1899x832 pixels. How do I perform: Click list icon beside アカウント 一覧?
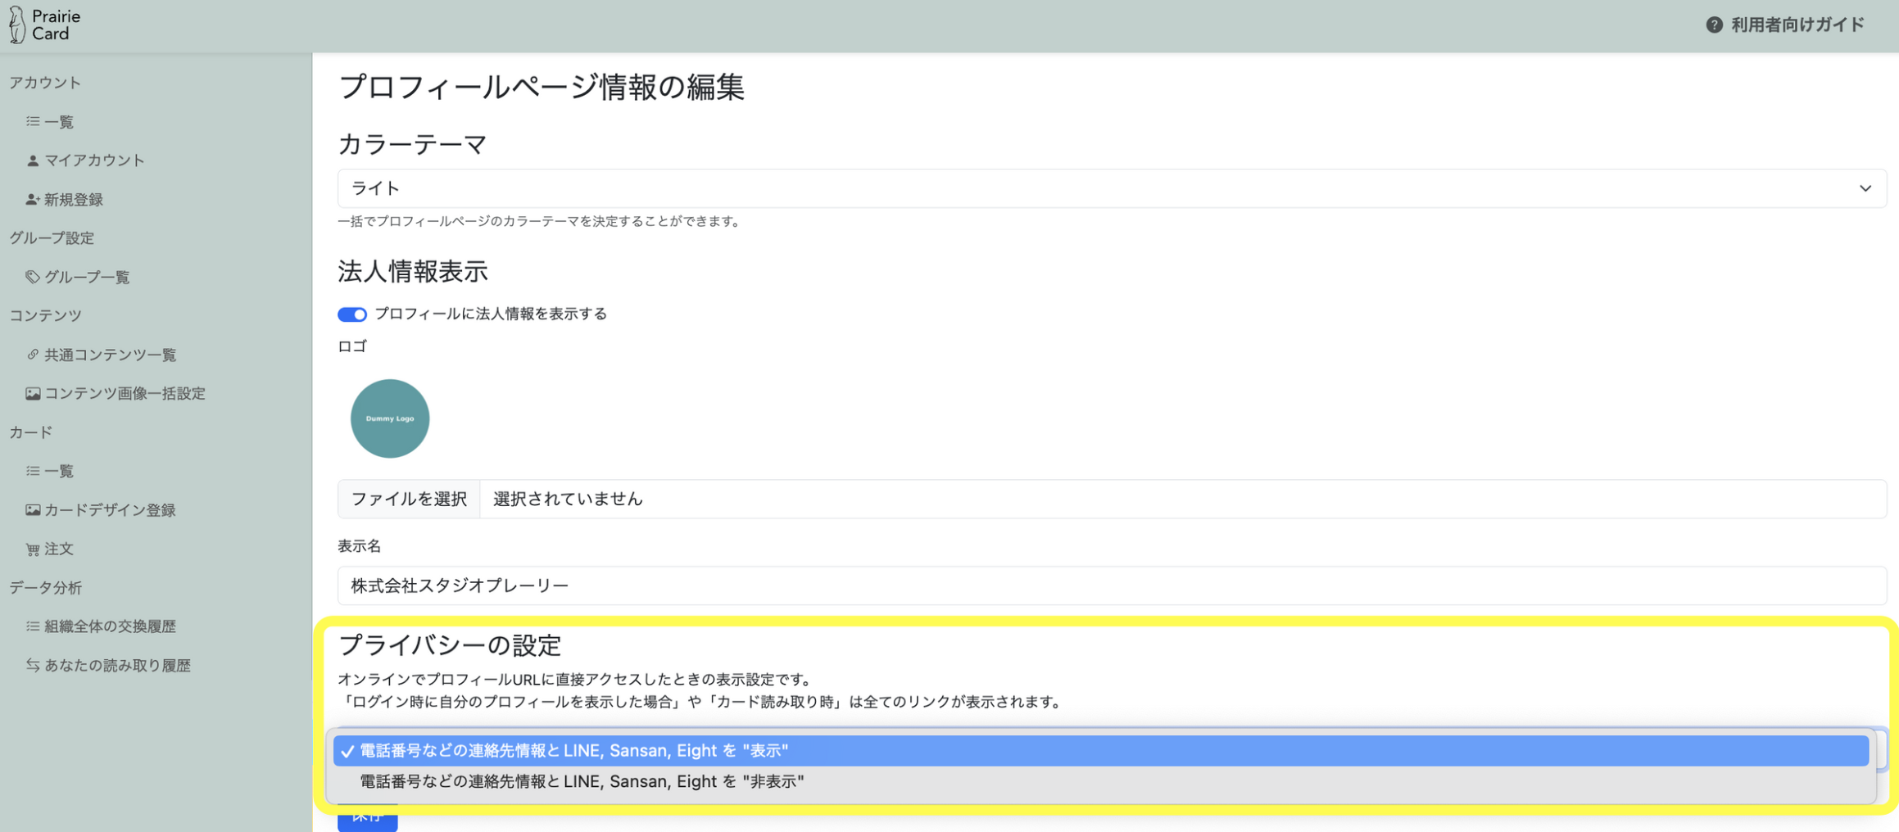coord(33,121)
